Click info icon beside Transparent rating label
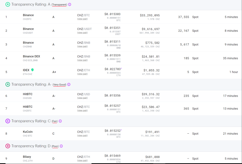Image resolution: width=242 pixels, height=164 pixels. click(x=70, y=4)
